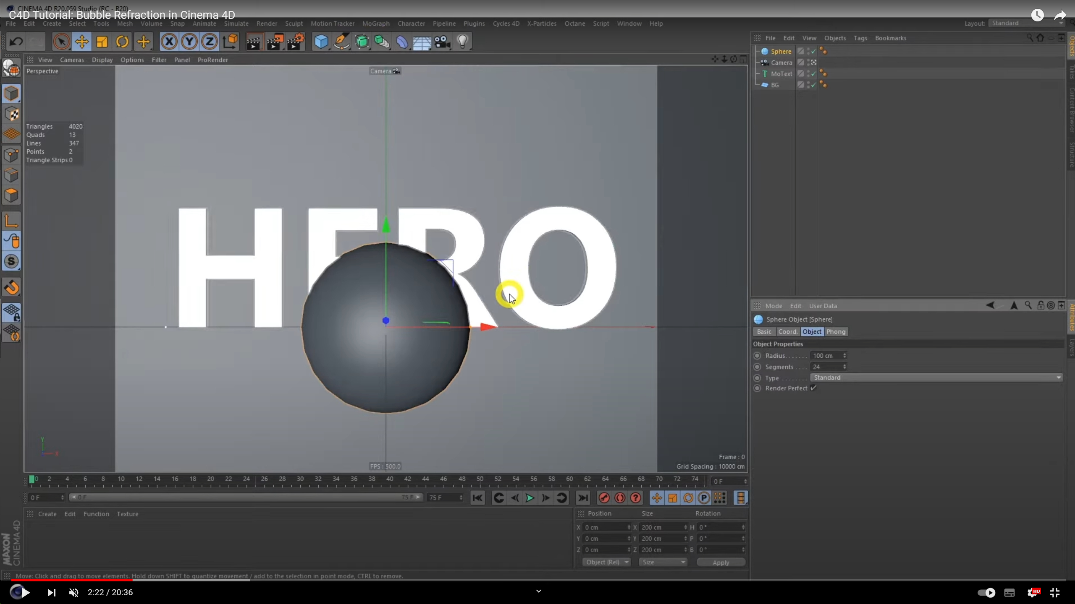Toggle YouTube autoplay switch
1075x604 pixels.
pos(986,593)
